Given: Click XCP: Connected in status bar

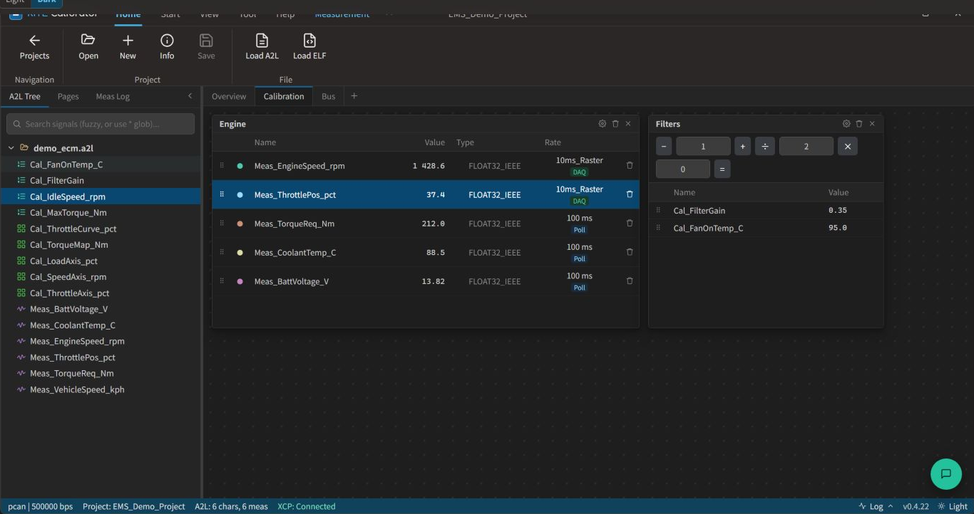Looking at the screenshot, I should (307, 507).
